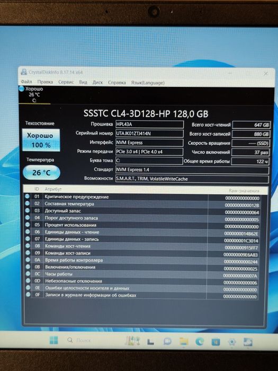Click the Хорошо 100 % health status button
Image resolution: width=278 pixels, height=371 pixels.
click(41, 140)
